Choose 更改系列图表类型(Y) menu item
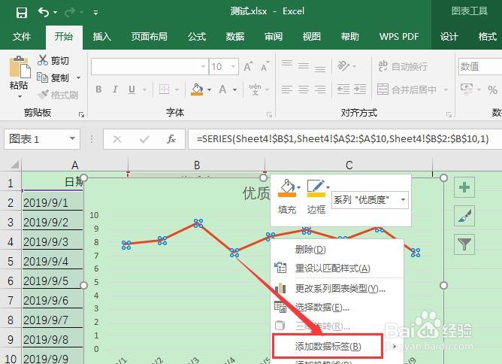Viewport: 502px width, 364px height. click(337, 288)
